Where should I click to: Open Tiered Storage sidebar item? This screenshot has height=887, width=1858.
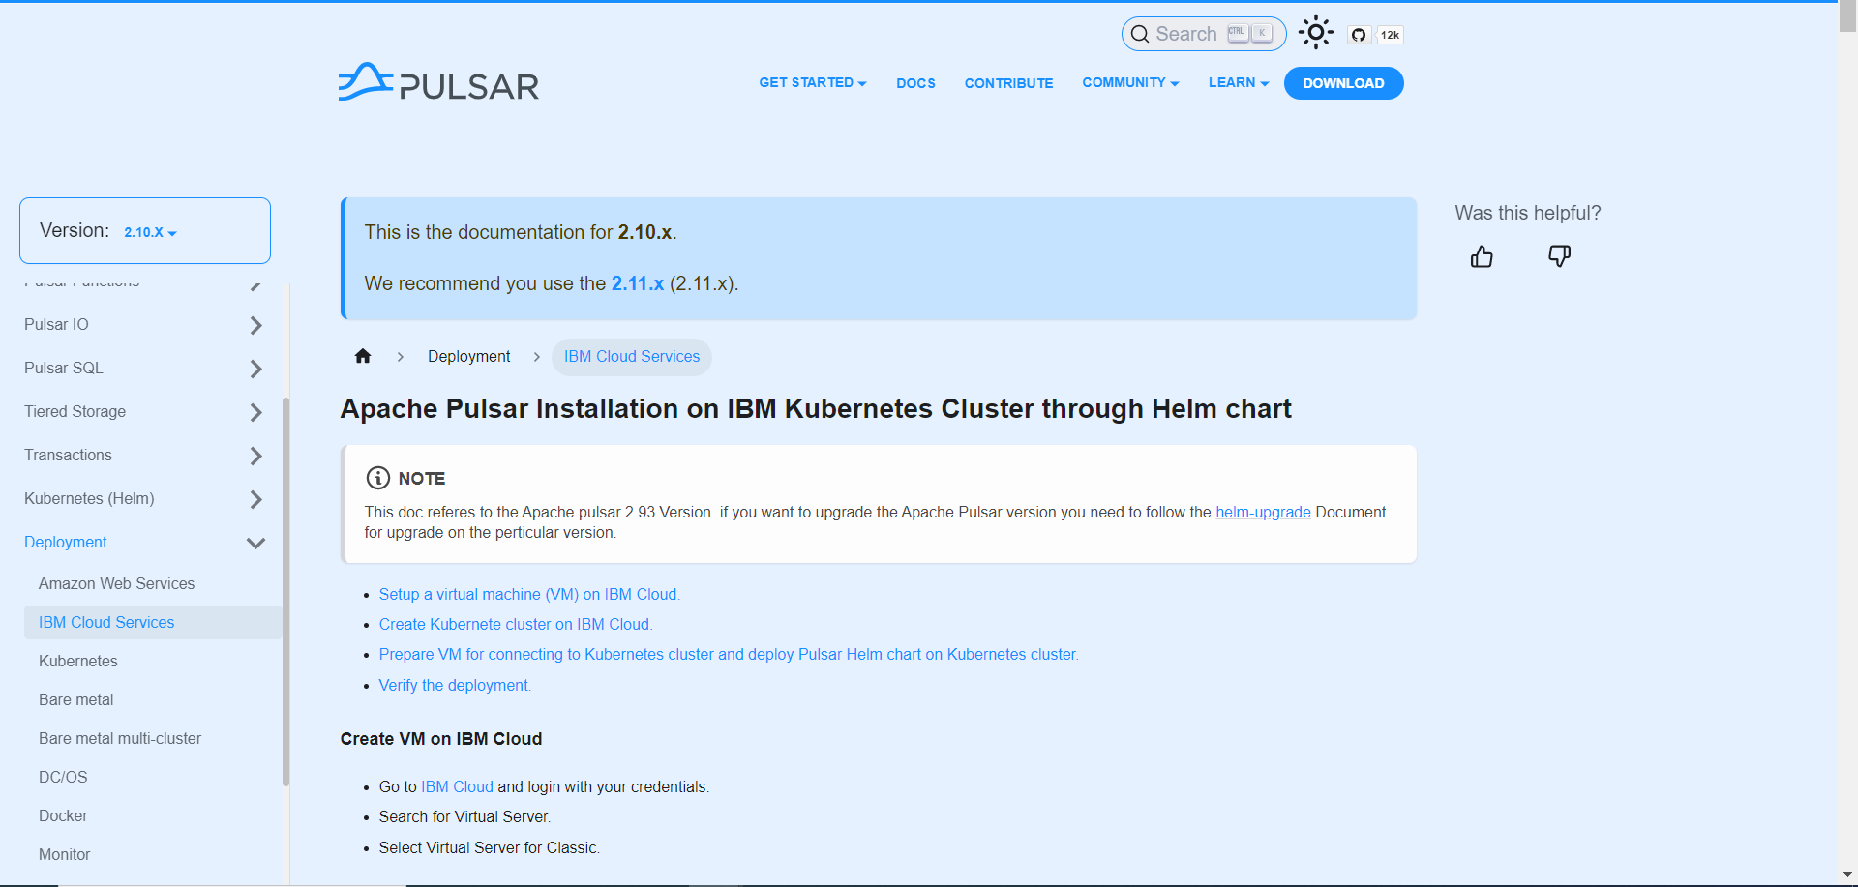click(x=75, y=411)
